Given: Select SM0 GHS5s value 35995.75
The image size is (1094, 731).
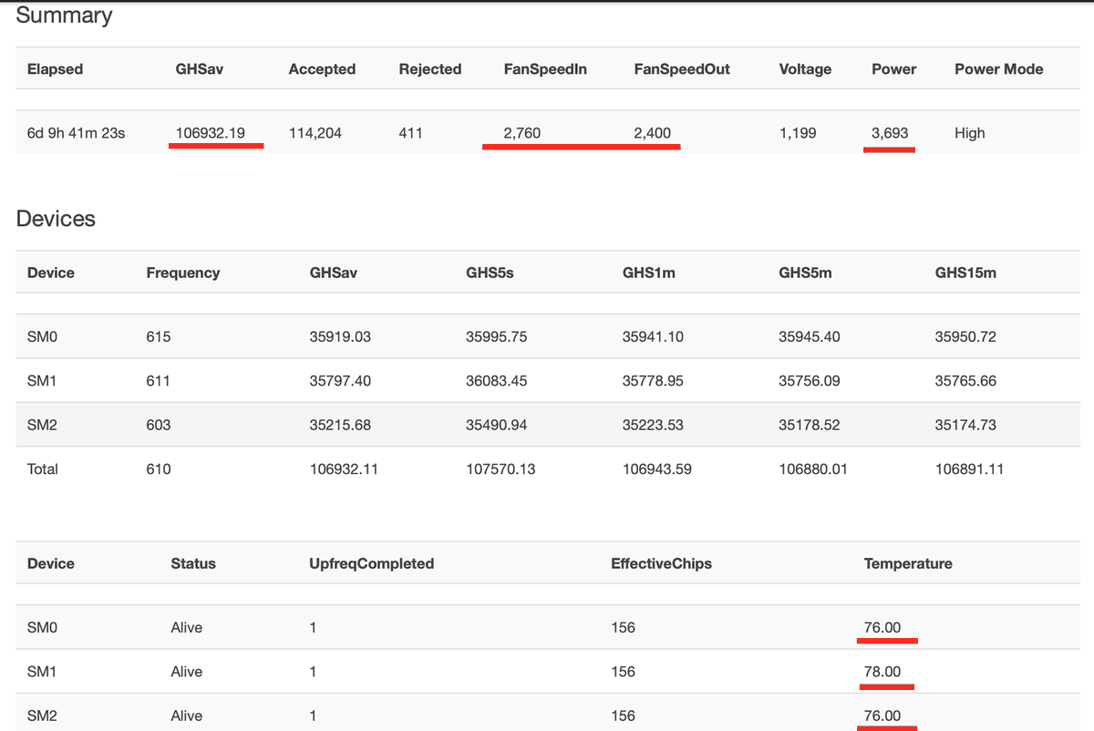Looking at the screenshot, I should [497, 336].
